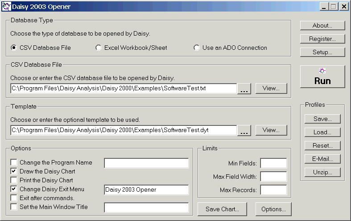Click the Daisy icon in title bar
The image size is (351, 221).
click(6, 6)
